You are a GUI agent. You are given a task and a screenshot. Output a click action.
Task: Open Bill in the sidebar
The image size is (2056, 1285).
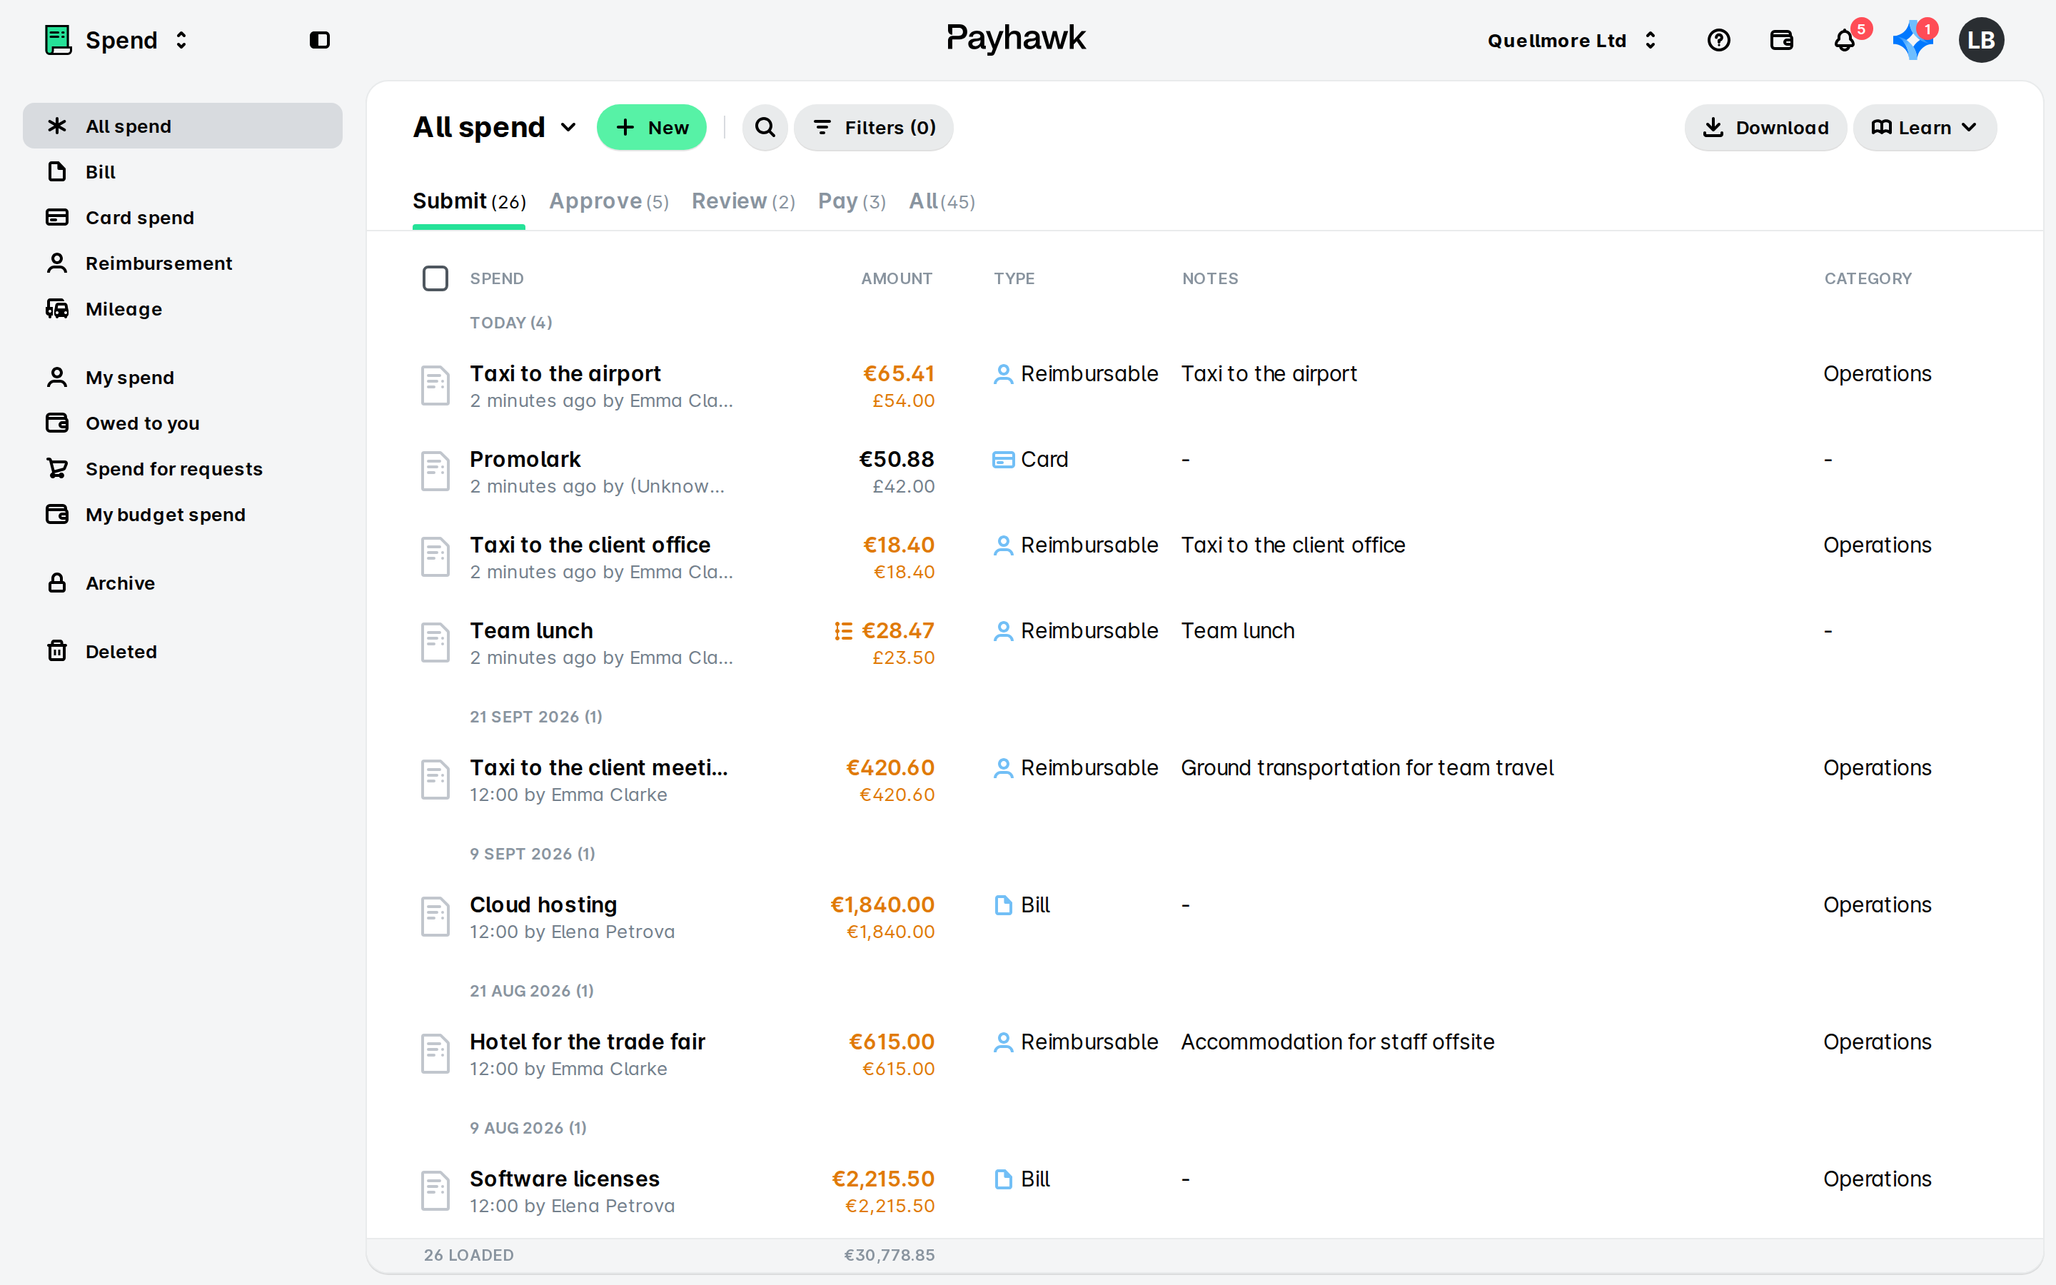pos(183,171)
